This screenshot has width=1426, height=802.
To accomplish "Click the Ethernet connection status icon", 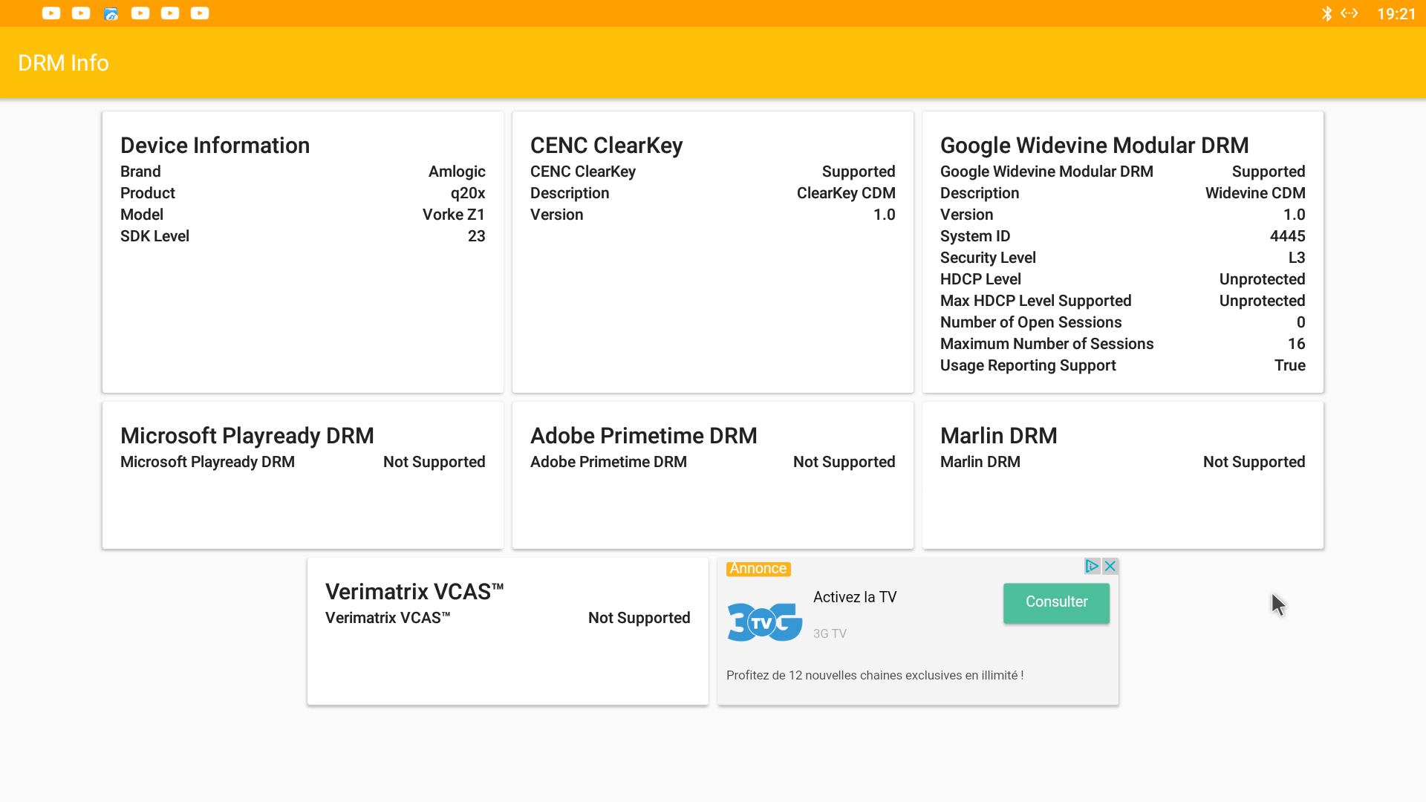I will 1350,13.
